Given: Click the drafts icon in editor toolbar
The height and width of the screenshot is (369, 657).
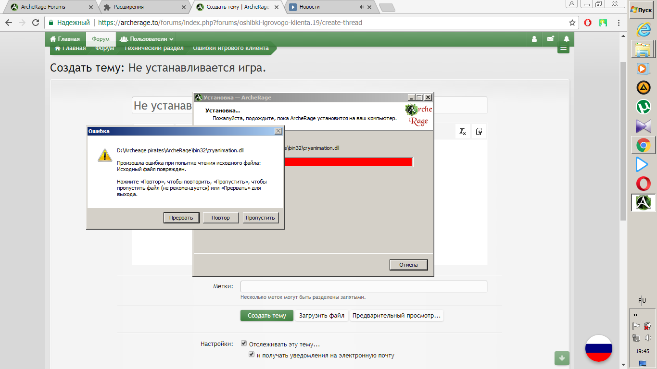Looking at the screenshot, I should click(x=479, y=132).
